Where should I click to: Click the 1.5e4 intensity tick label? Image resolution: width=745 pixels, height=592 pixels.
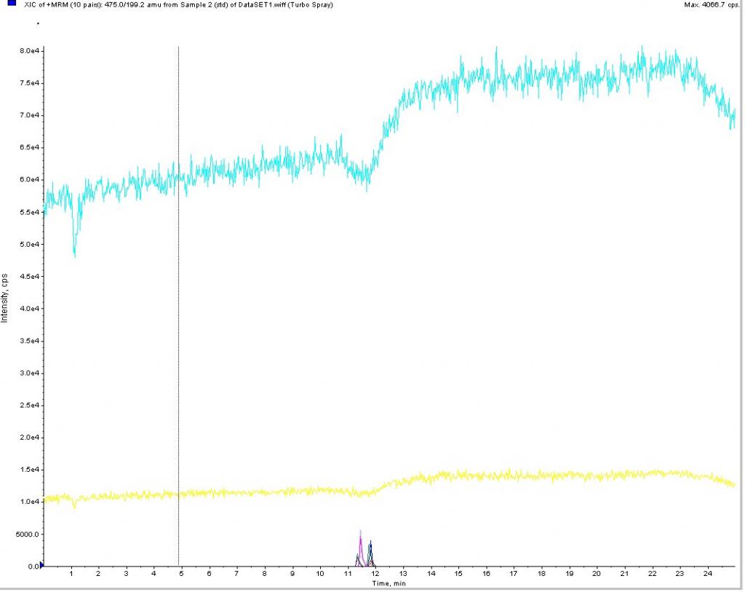(x=29, y=470)
